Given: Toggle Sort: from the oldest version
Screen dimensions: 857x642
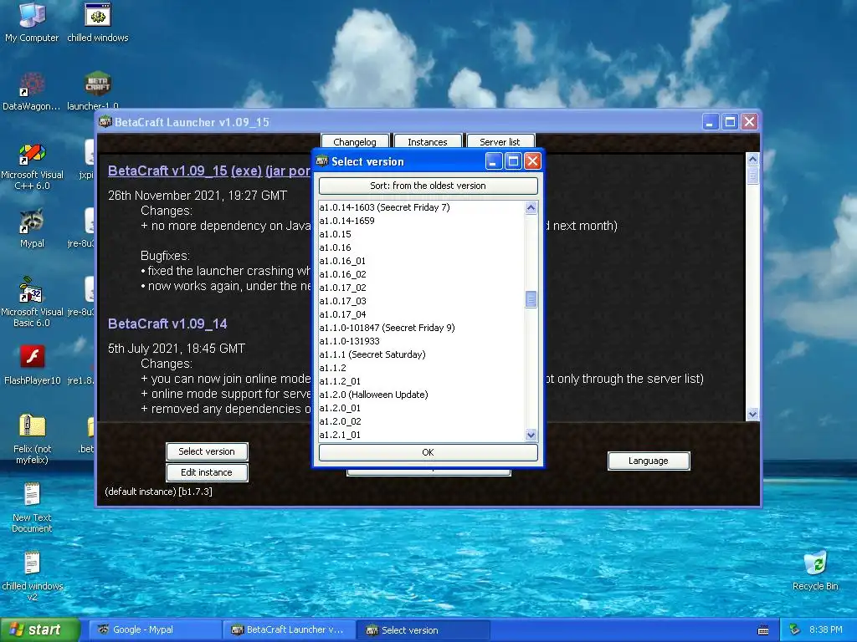Looking at the screenshot, I should pyautogui.click(x=428, y=186).
